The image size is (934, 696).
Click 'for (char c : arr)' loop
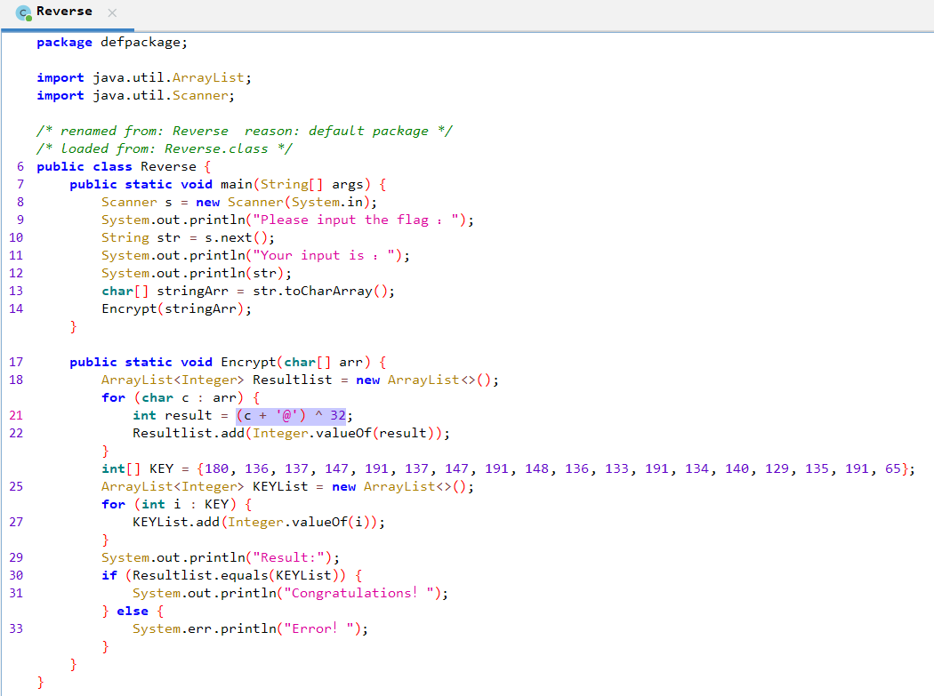click(181, 397)
